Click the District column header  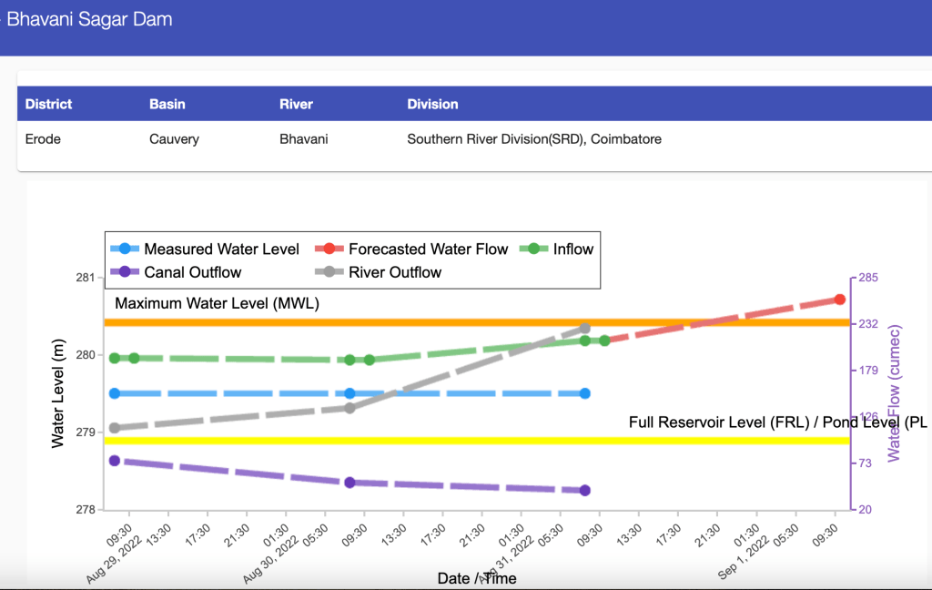[48, 104]
